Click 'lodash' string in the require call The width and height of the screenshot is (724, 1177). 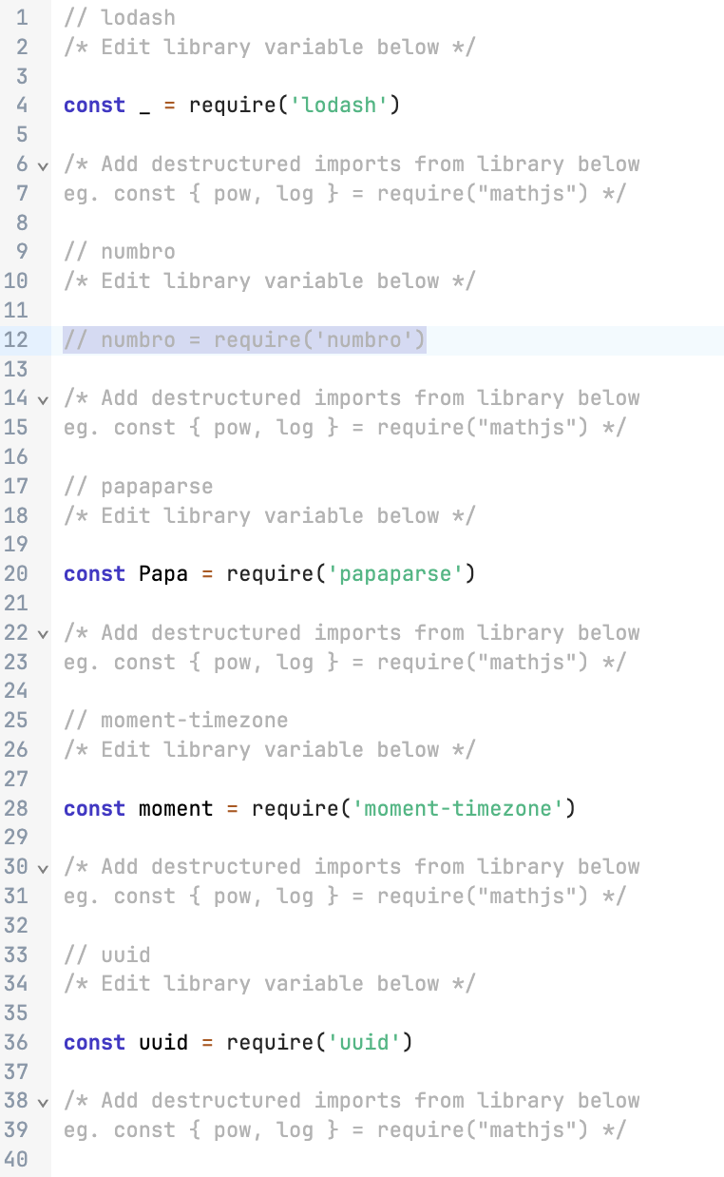click(x=339, y=106)
